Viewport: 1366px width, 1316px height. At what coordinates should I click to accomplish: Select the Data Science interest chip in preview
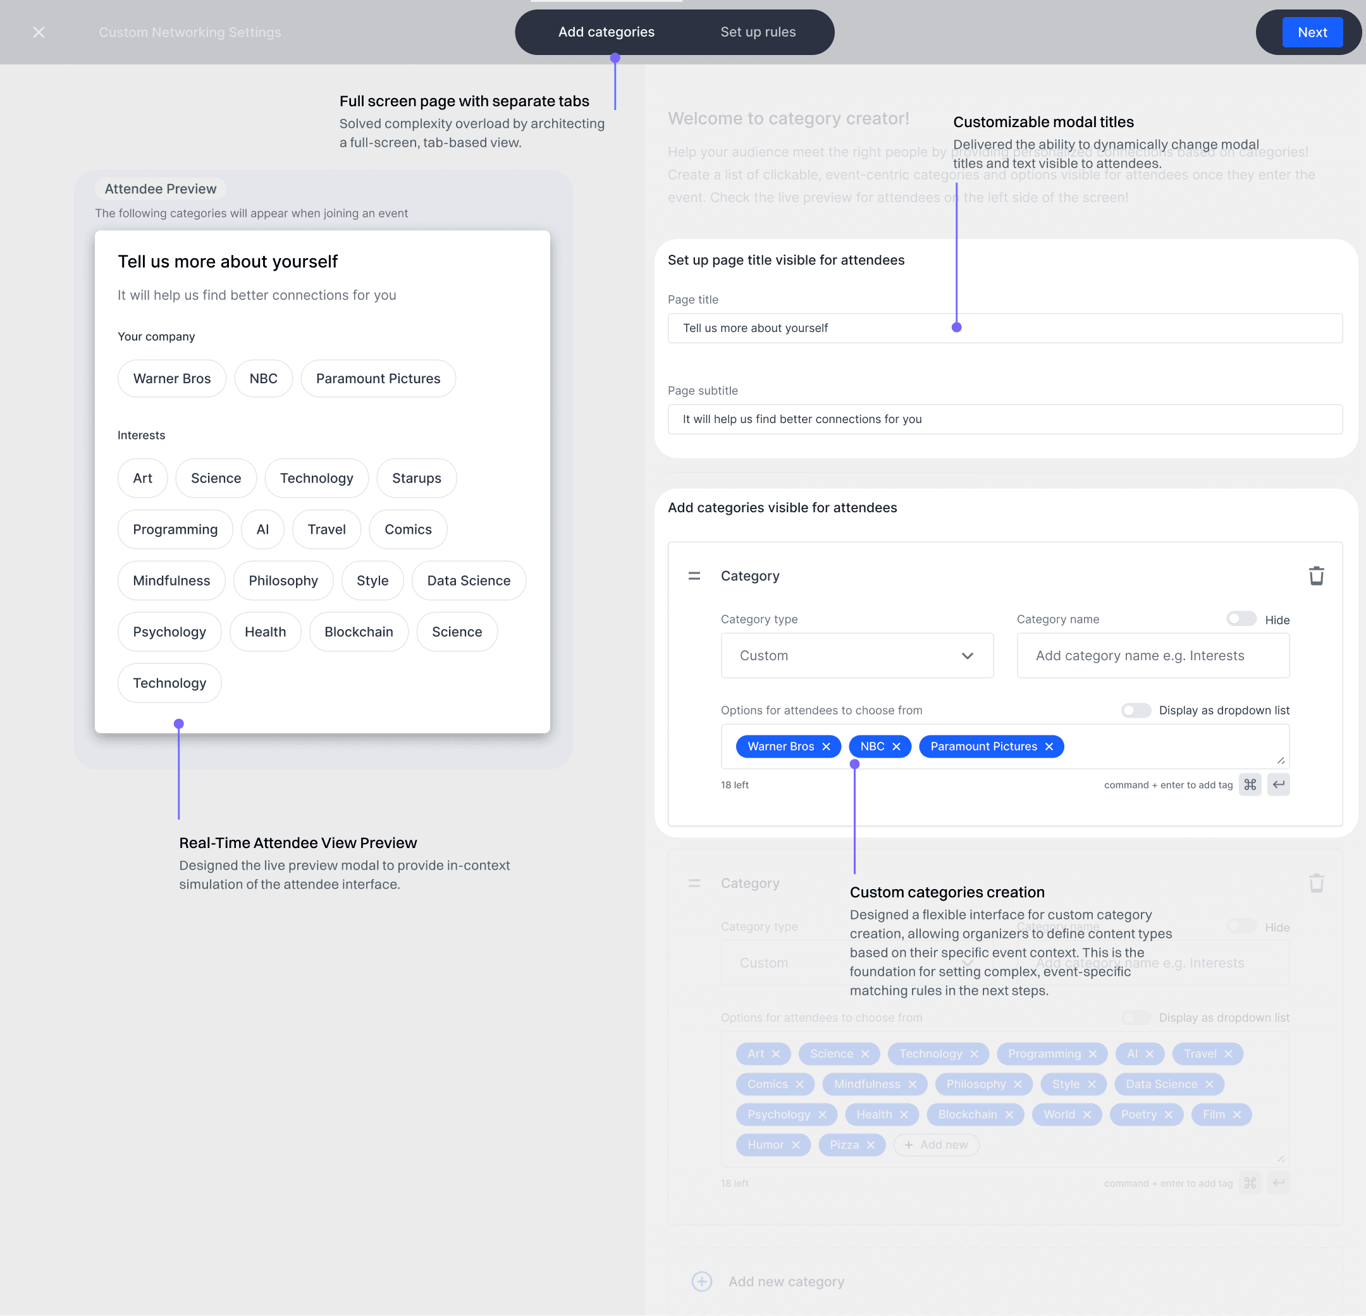coord(469,581)
